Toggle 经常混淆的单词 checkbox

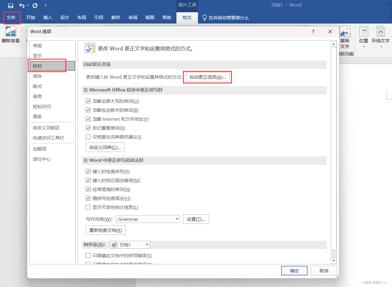pos(88,190)
